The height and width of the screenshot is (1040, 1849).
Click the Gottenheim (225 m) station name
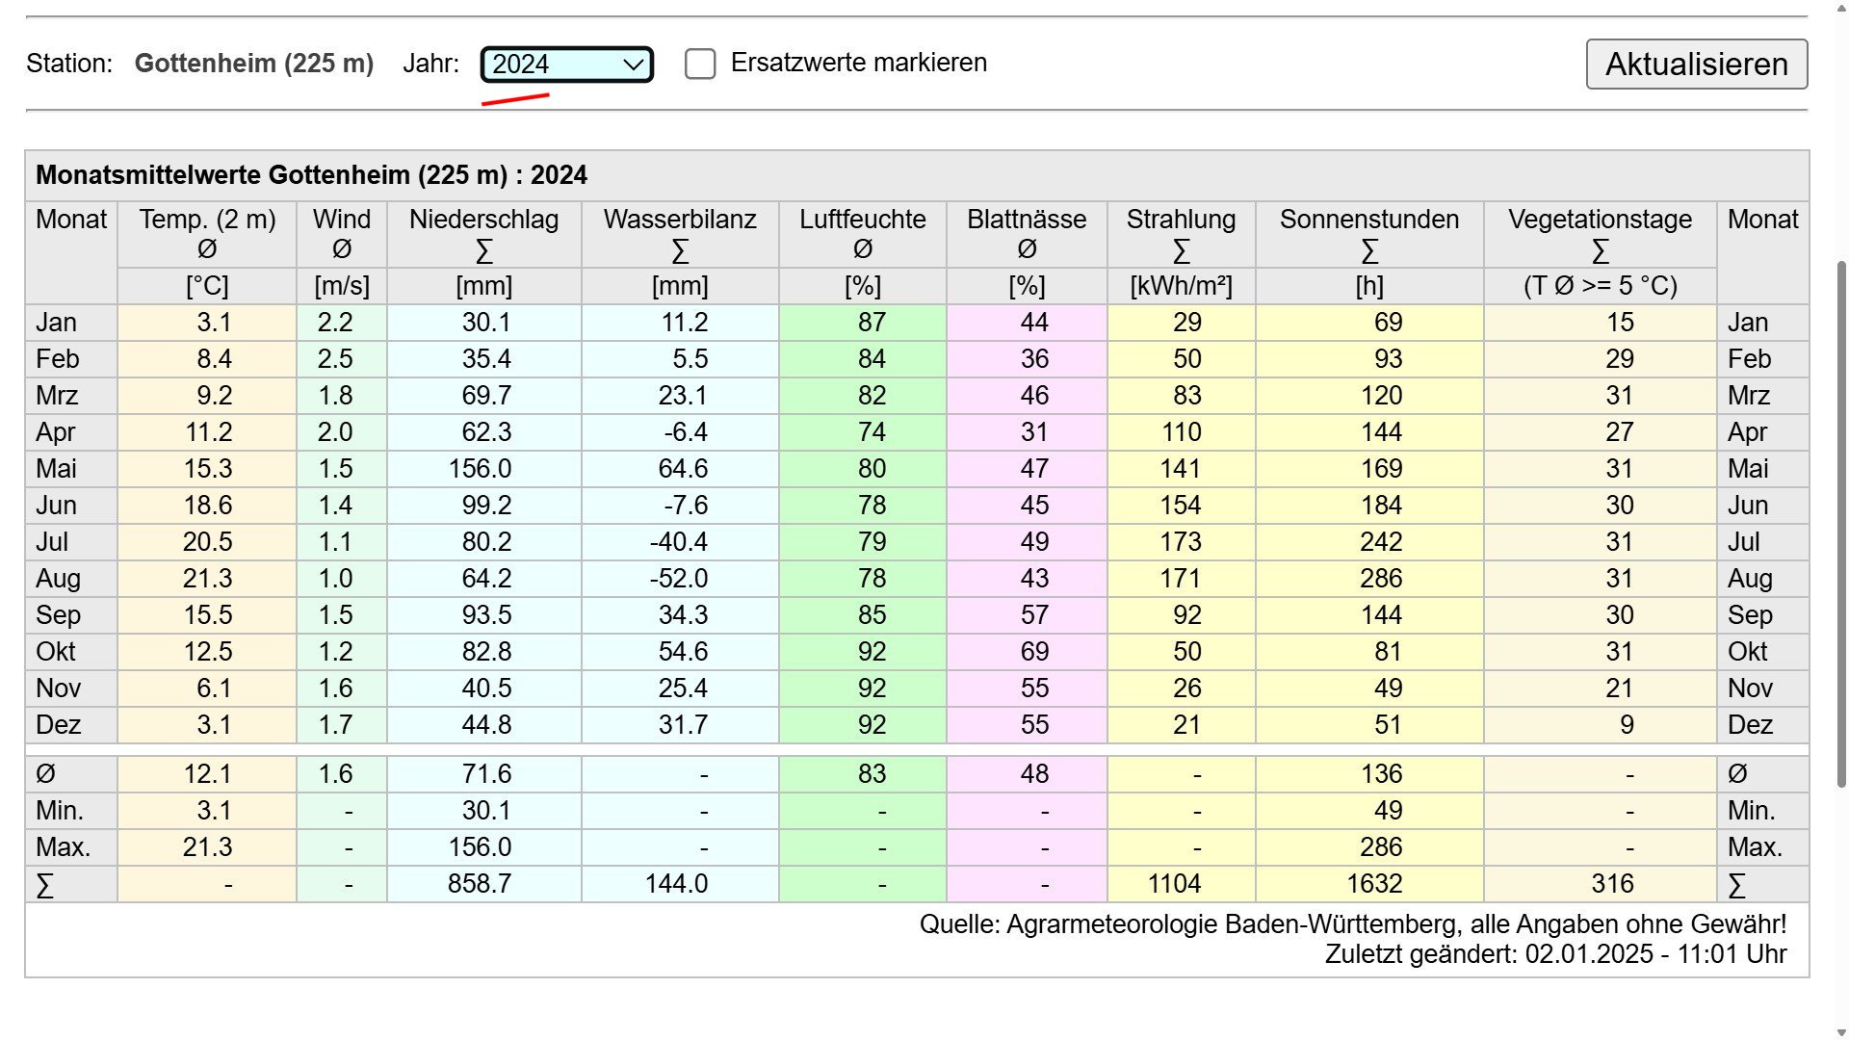click(x=253, y=64)
